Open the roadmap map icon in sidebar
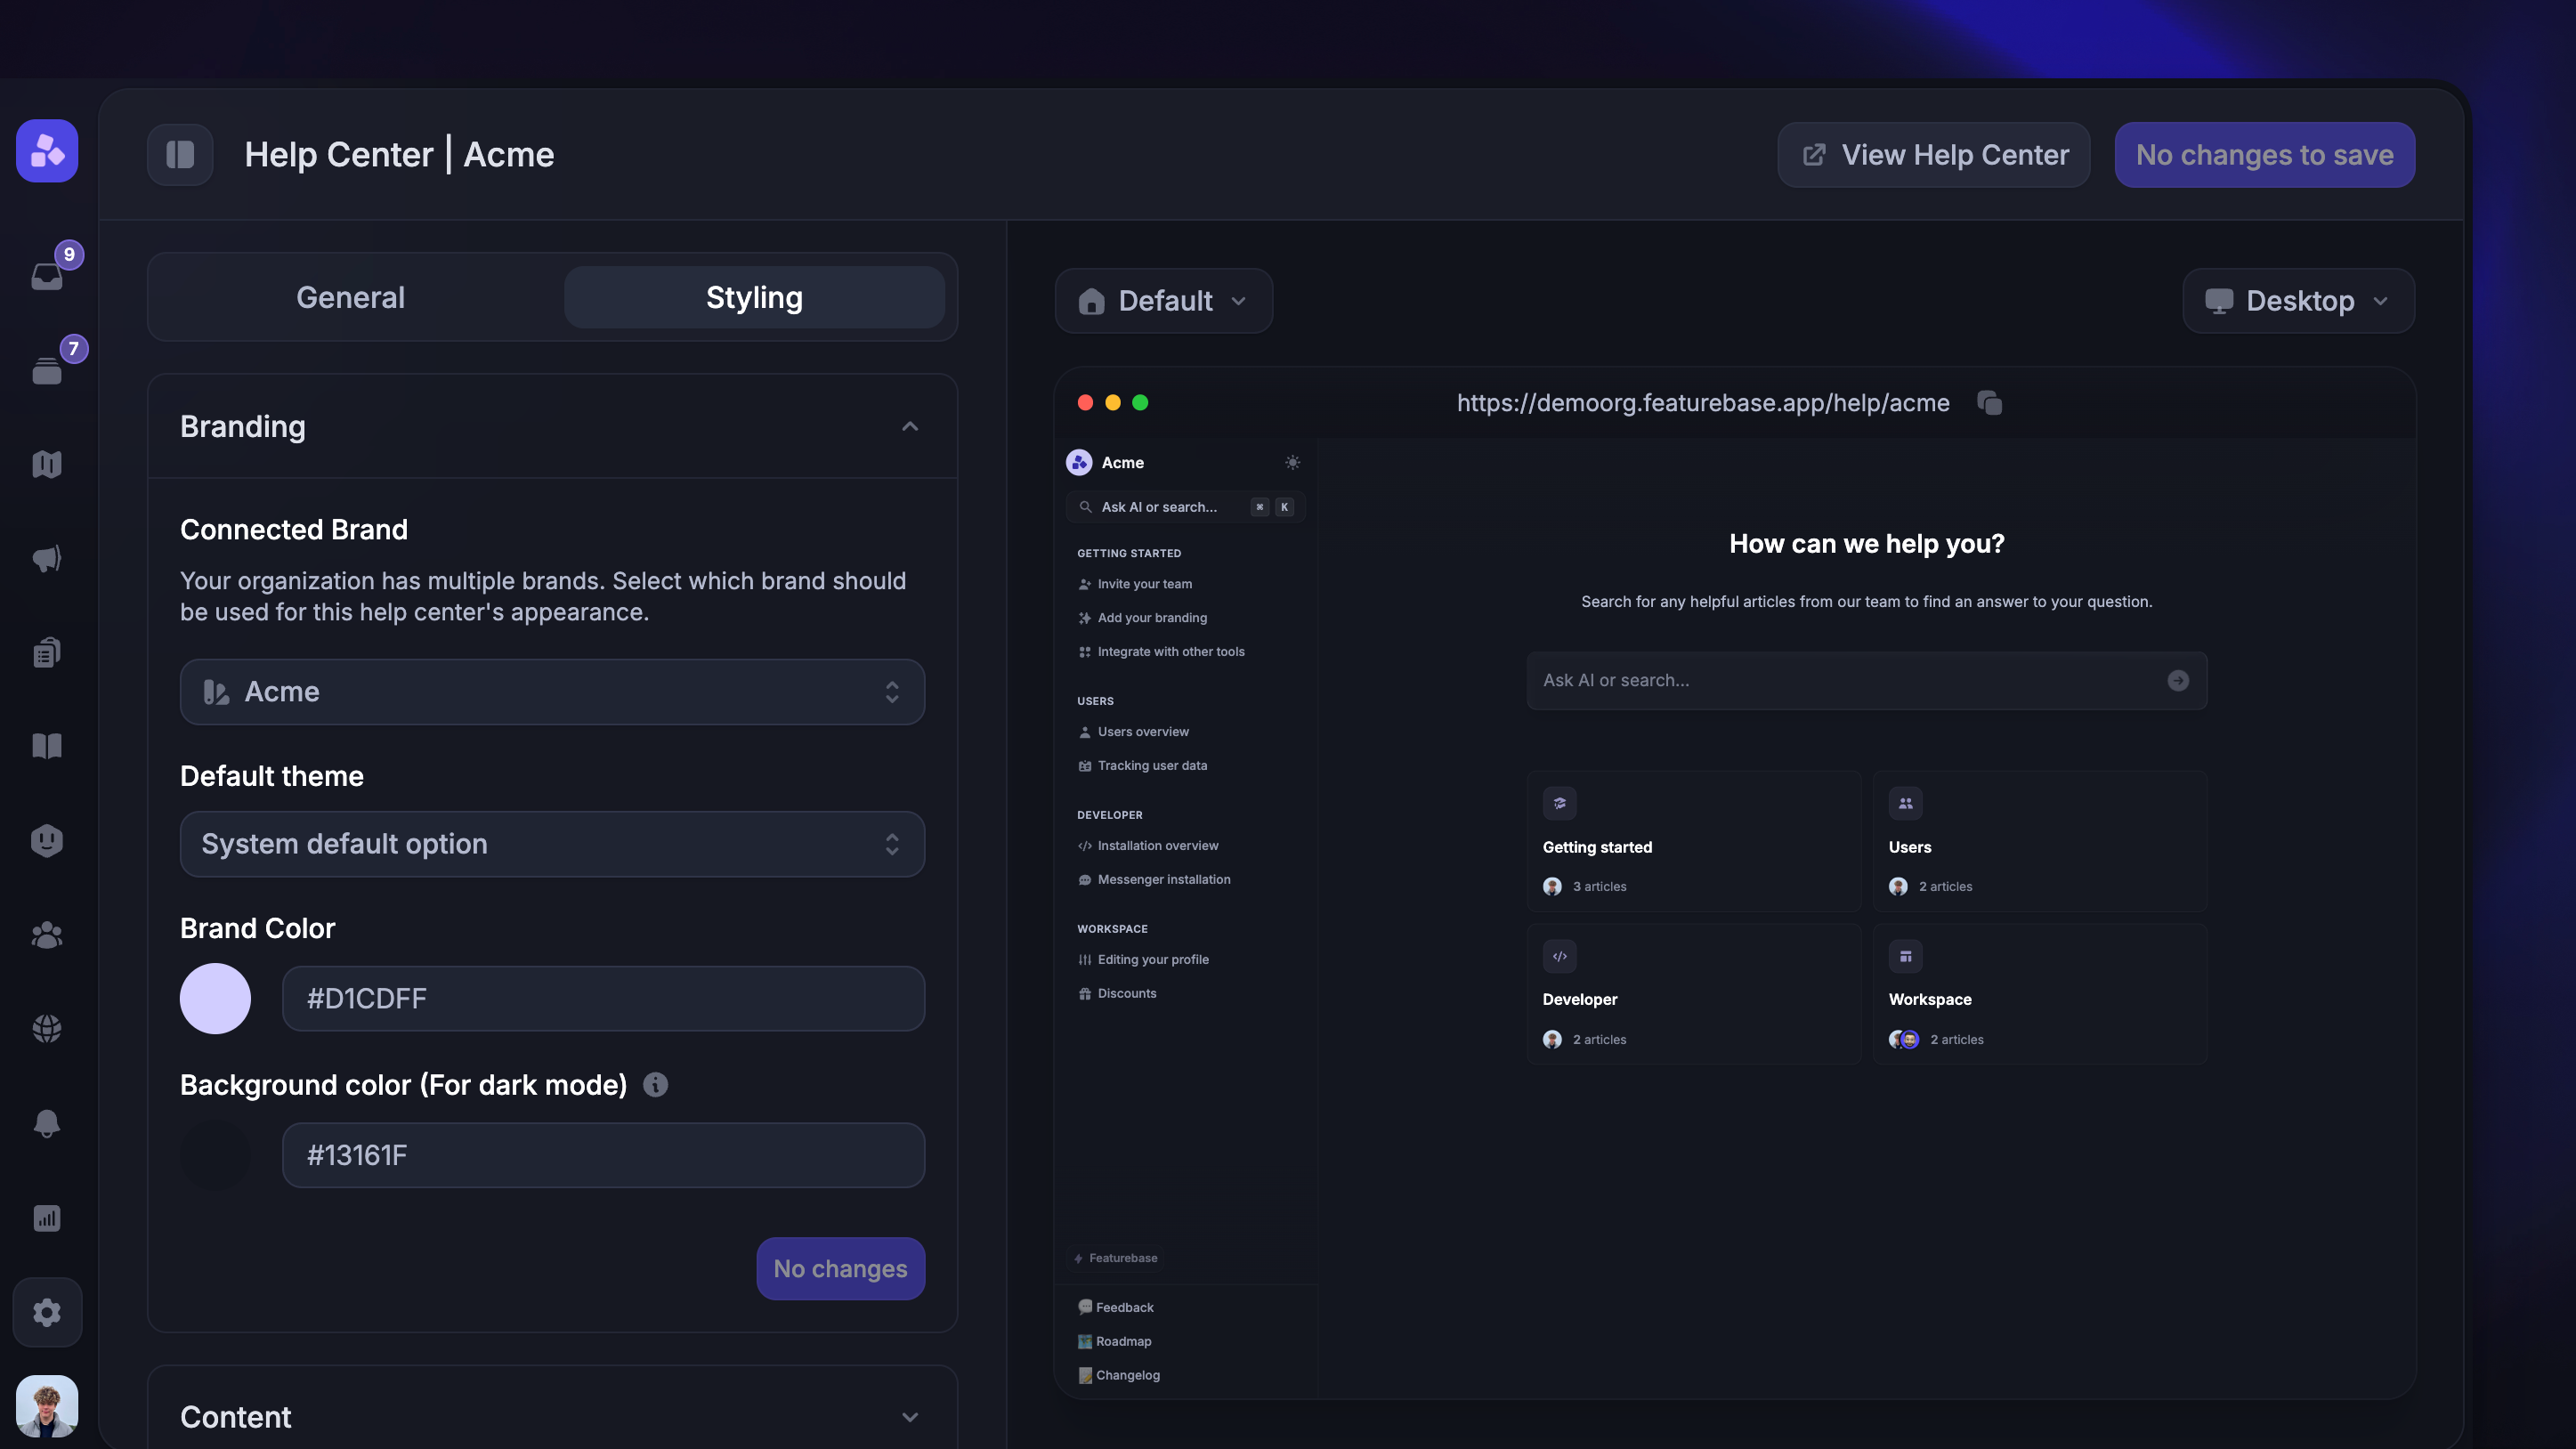 click(47, 464)
